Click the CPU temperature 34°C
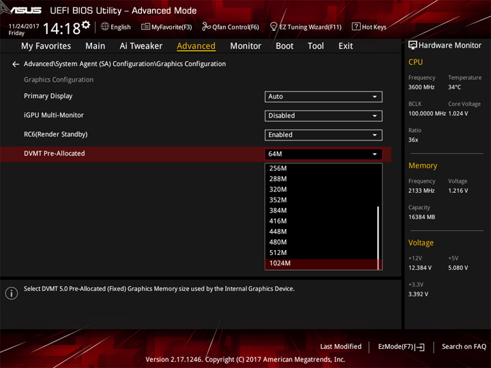This screenshot has width=491, height=368. click(454, 87)
